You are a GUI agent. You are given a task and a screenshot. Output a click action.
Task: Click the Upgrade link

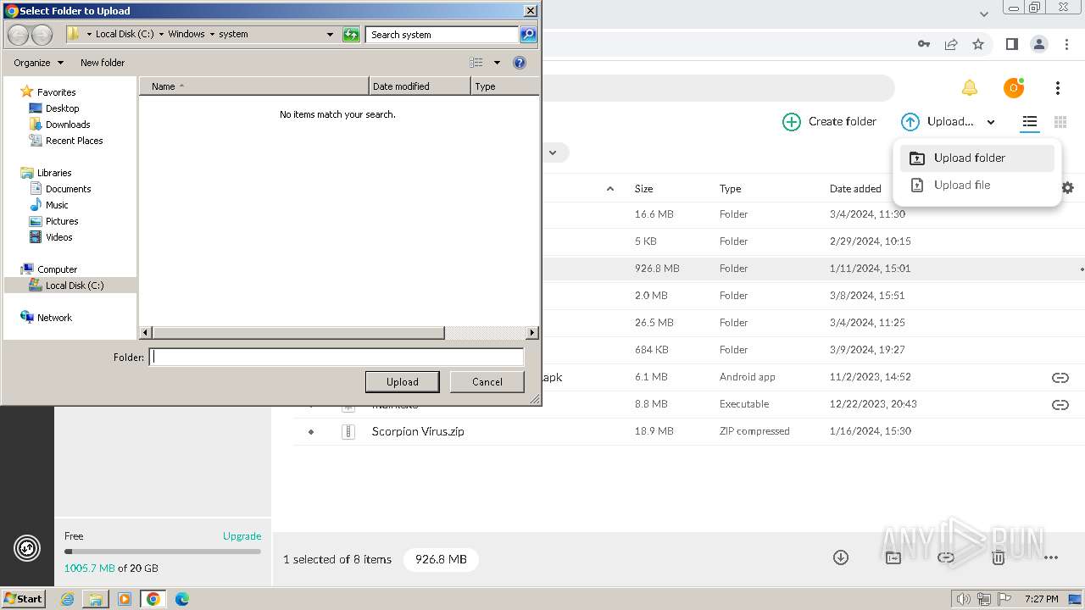242,536
